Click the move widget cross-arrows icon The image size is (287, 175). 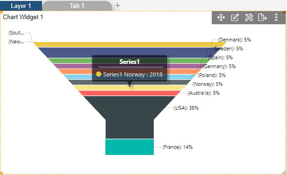(221, 18)
